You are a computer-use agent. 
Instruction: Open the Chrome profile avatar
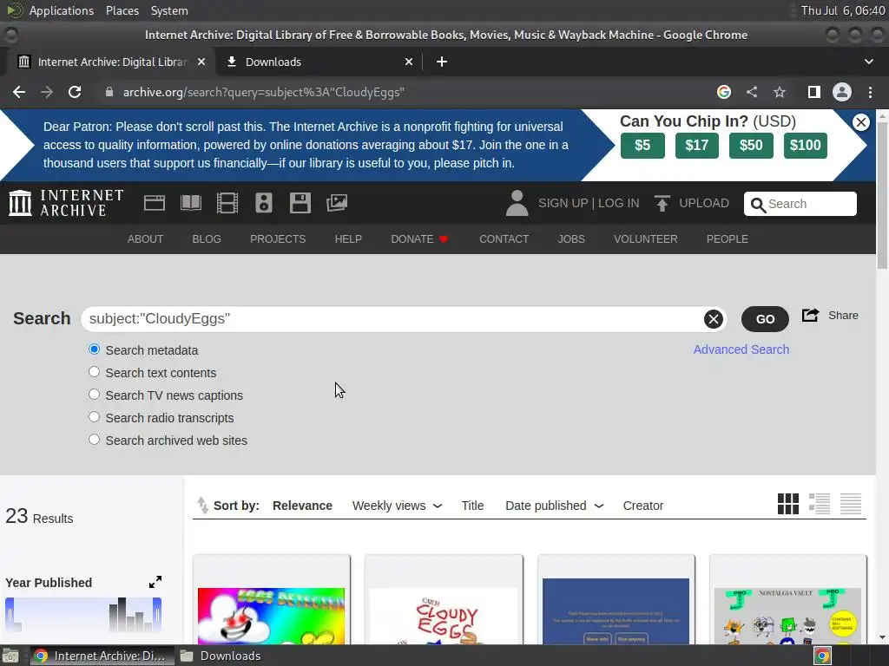point(842,92)
